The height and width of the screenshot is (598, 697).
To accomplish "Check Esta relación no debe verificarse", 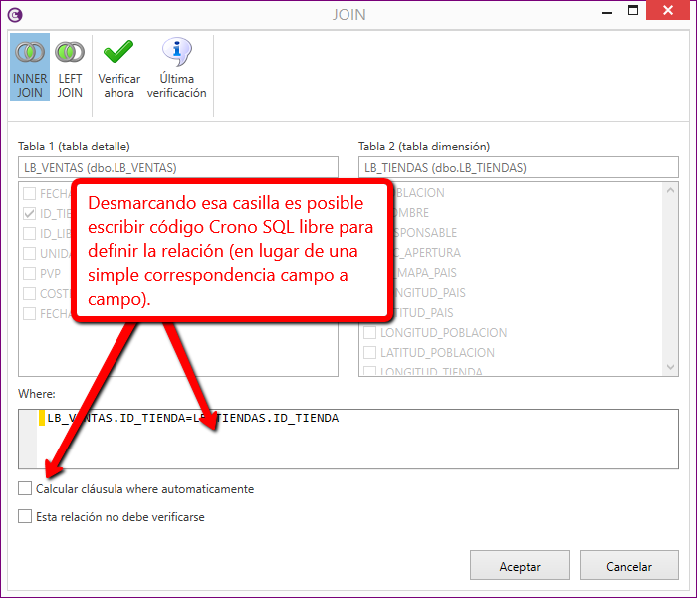I will [25, 517].
